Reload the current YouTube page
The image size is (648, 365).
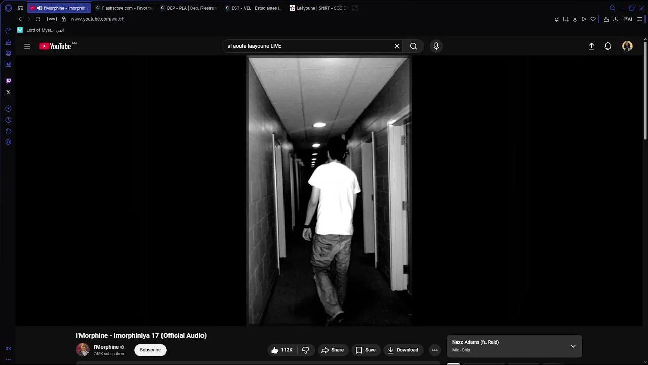click(38, 19)
